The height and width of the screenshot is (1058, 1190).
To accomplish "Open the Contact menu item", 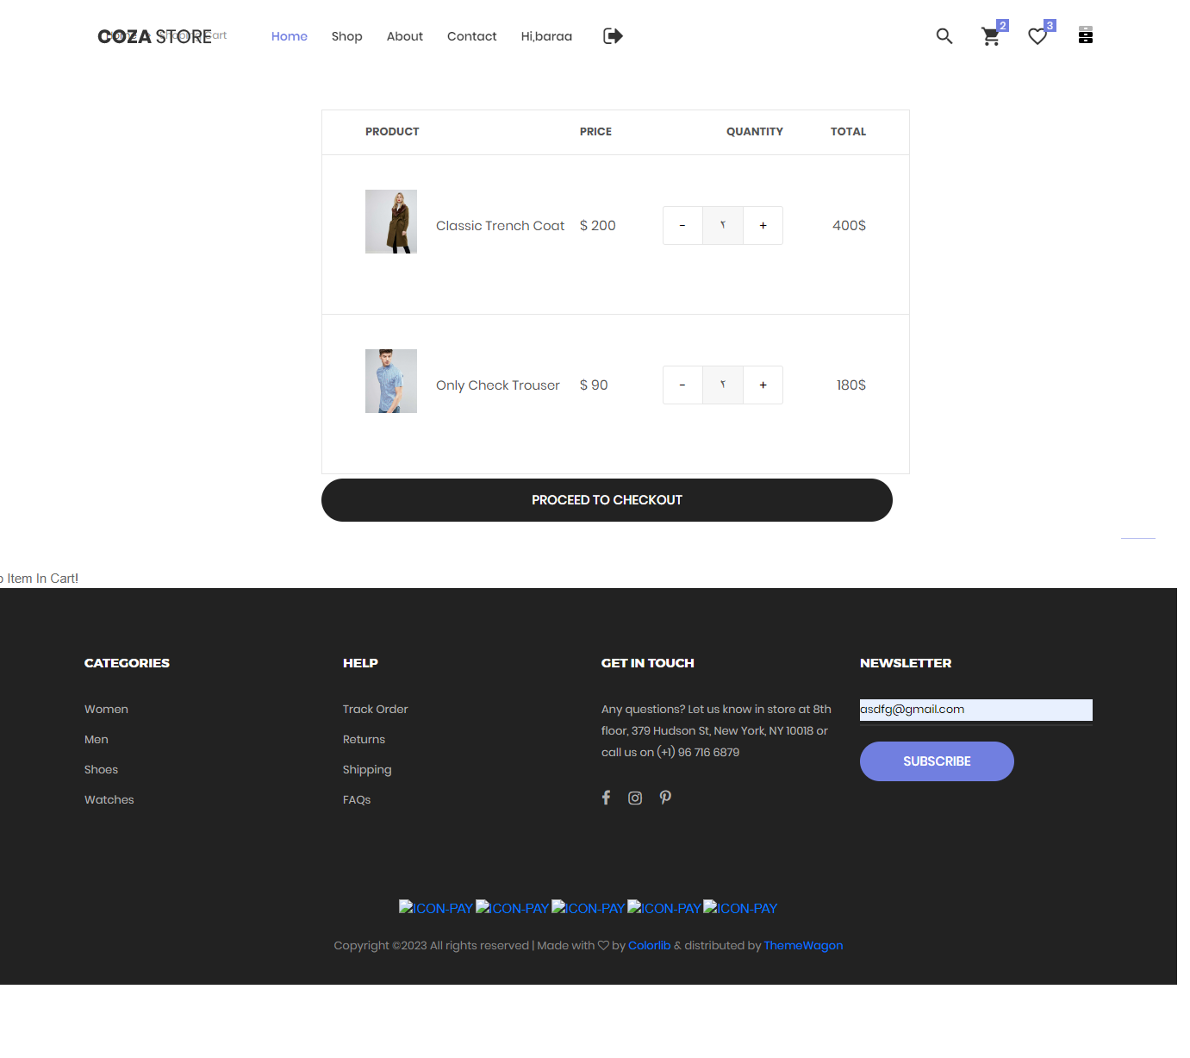I will pos(472,36).
